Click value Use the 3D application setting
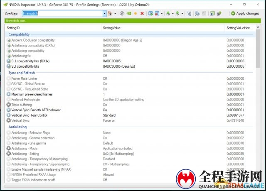 click(x=123, y=100)
